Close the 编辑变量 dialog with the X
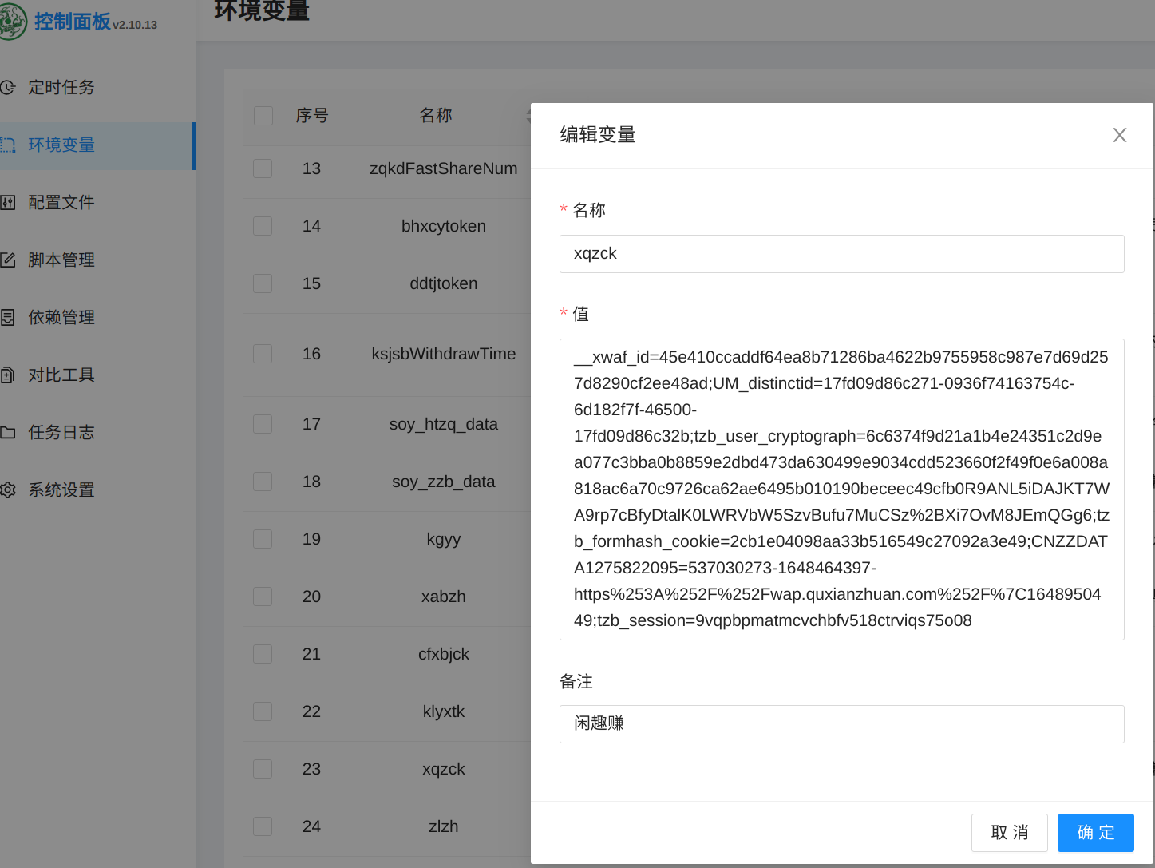Image resolution: width=1155 pixels, height=868 pixels. tap(1119, 135)
